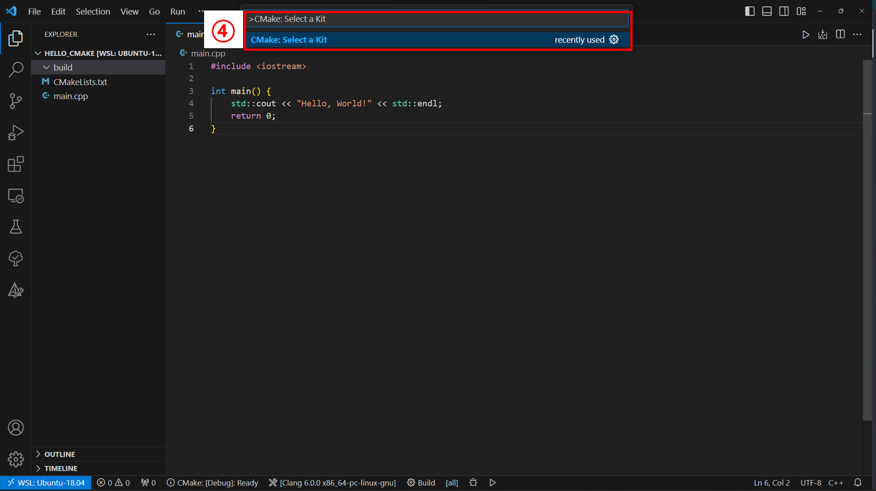The width and height of the screenshot is (876, 491).
Task: Collapse the build folder
Action: click(46, 67)
